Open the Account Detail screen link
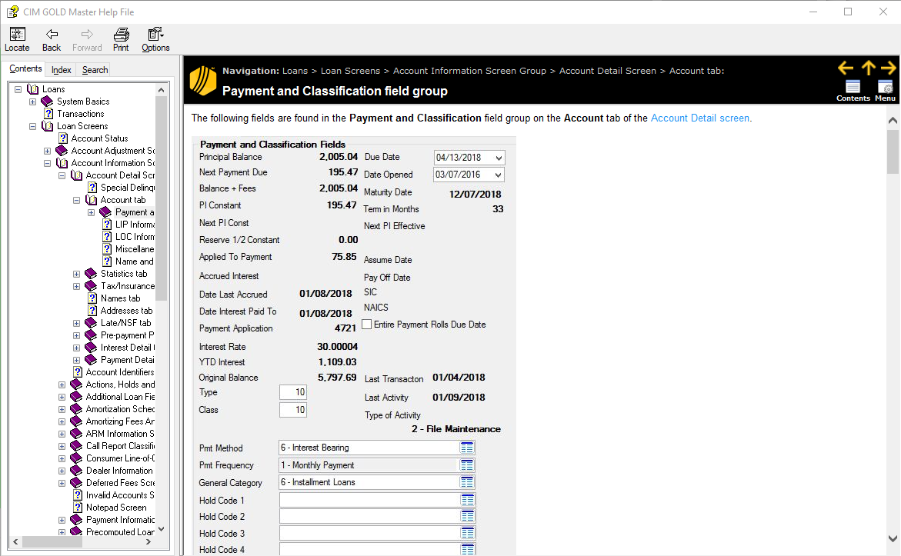Image resolution: width=901 pixels, height=556 pixels. [699, 118]
